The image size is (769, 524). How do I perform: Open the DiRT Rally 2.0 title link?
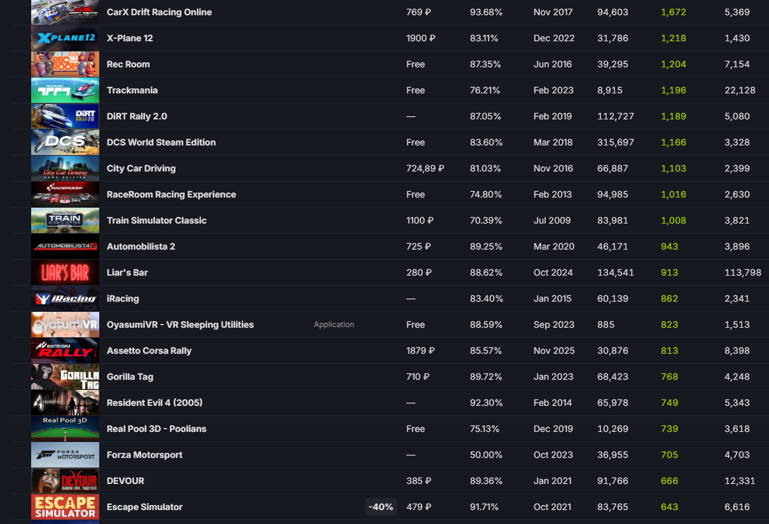coord(137,116)
